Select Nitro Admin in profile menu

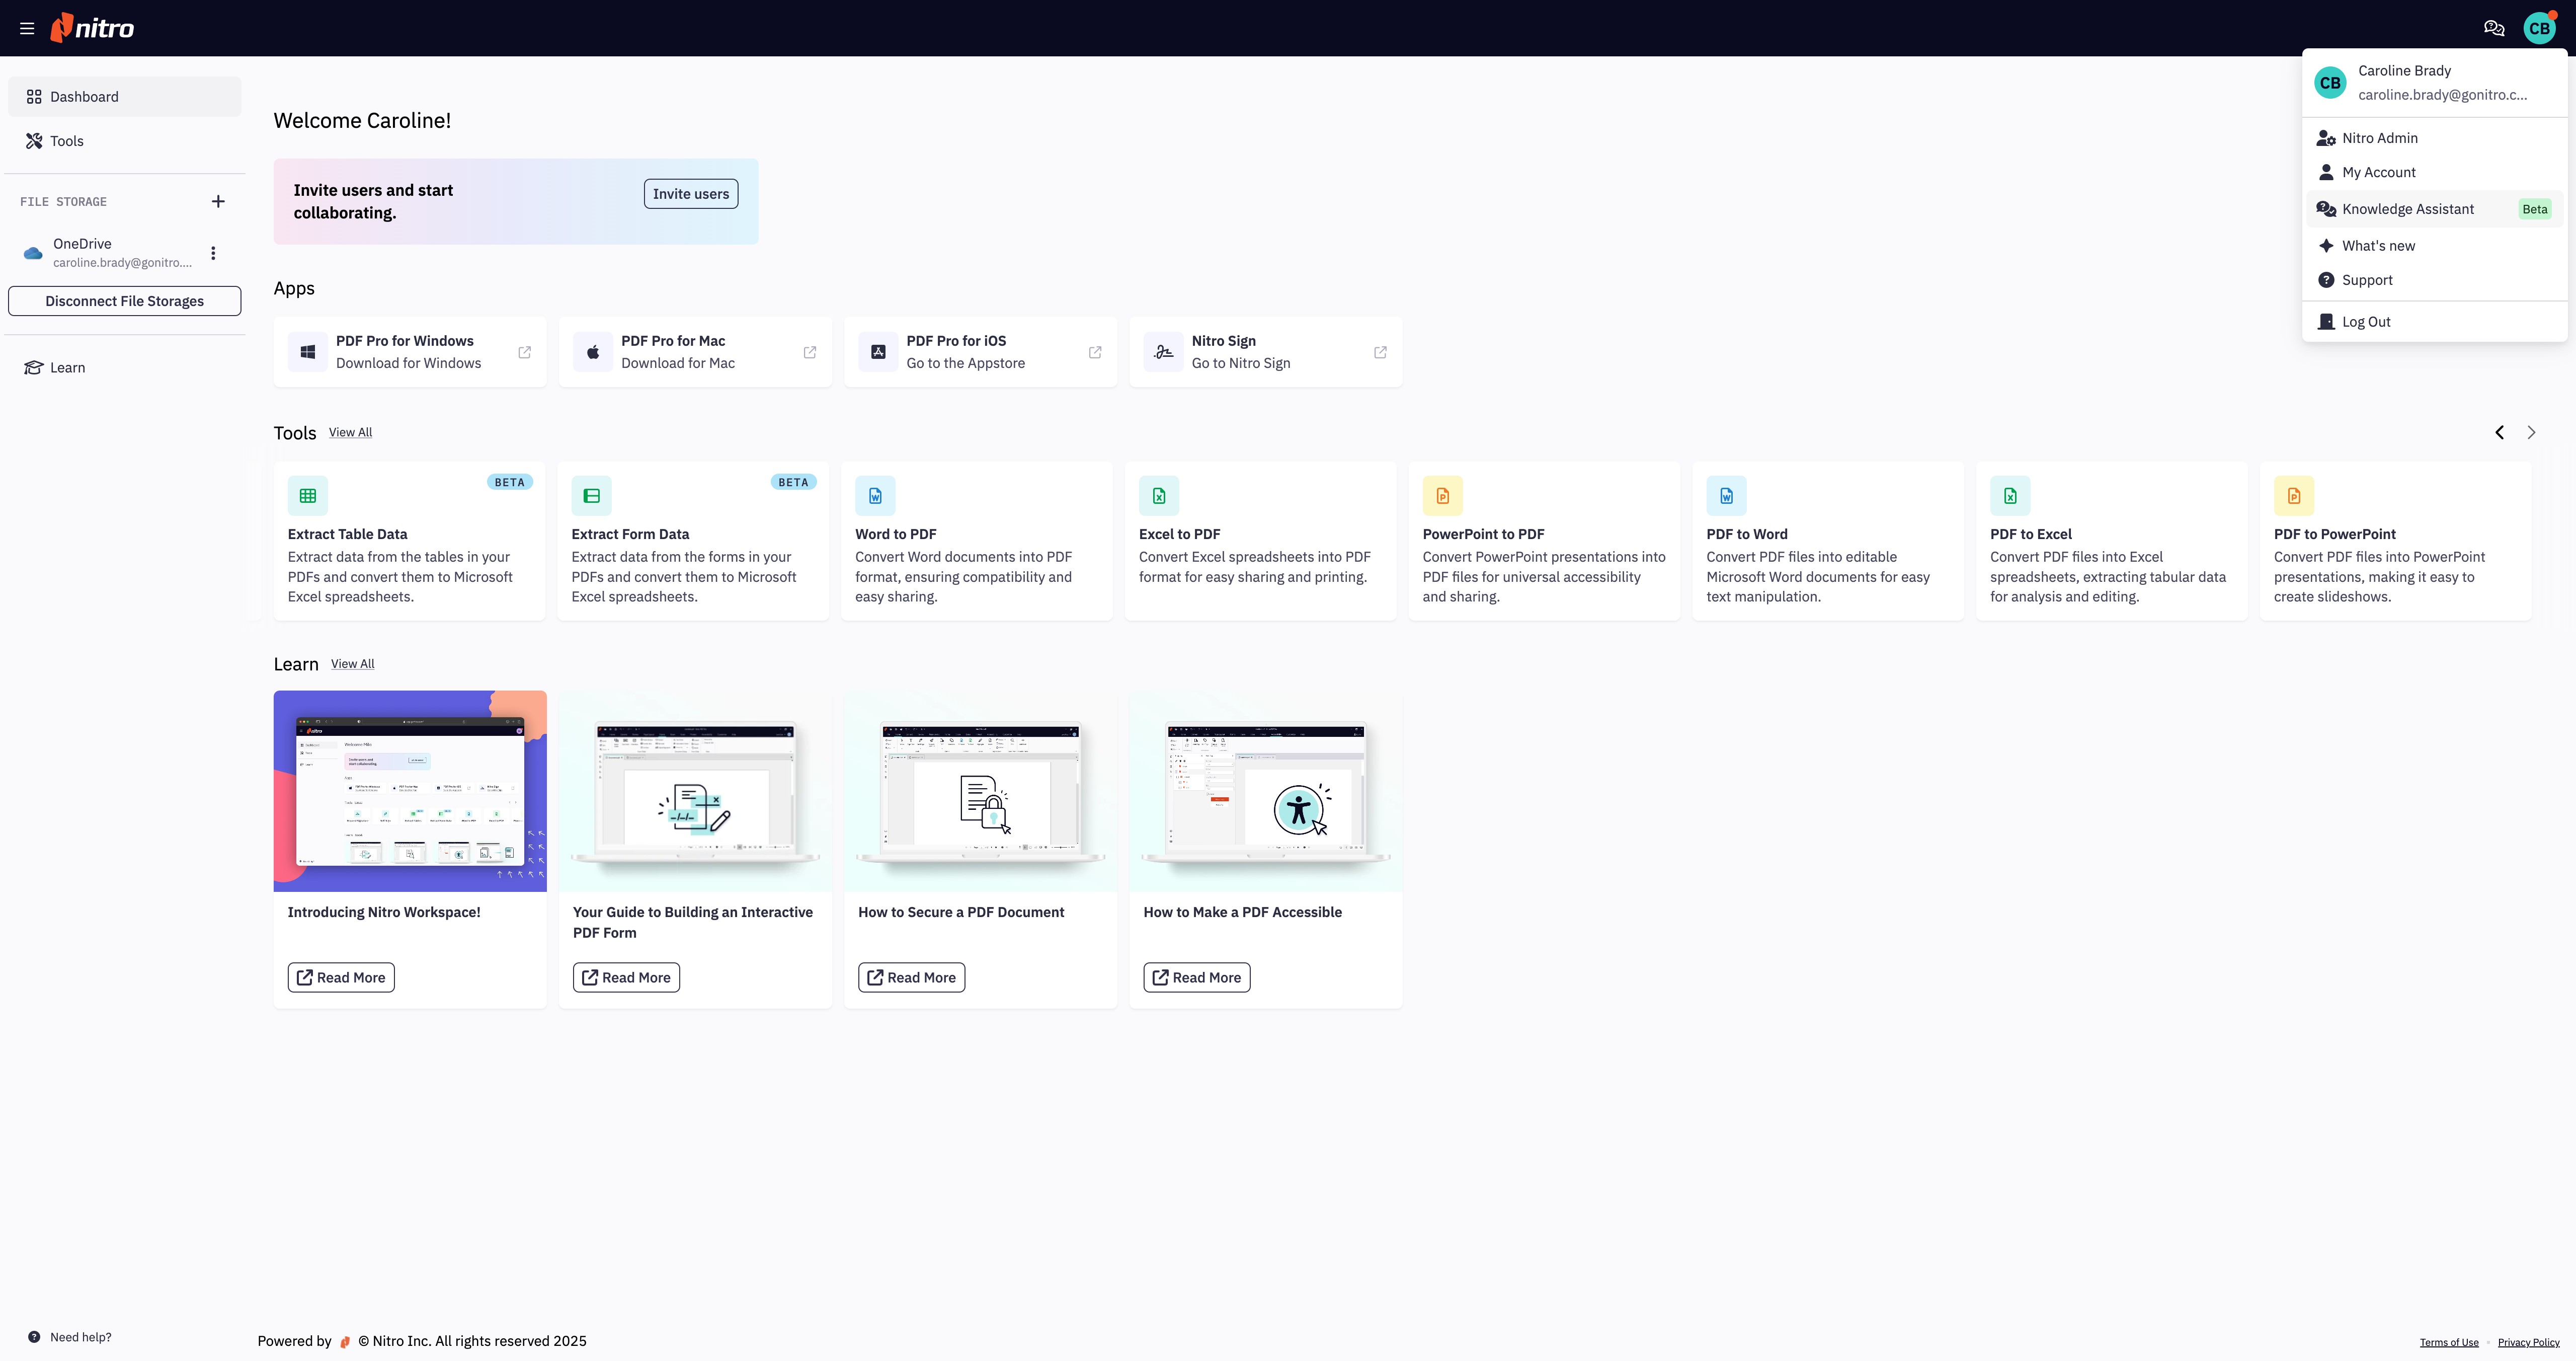(x=2434, y=138)
